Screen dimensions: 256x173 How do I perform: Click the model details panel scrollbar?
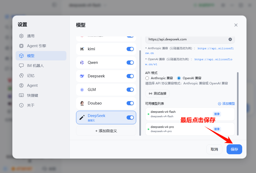click(x=238, y=104)
